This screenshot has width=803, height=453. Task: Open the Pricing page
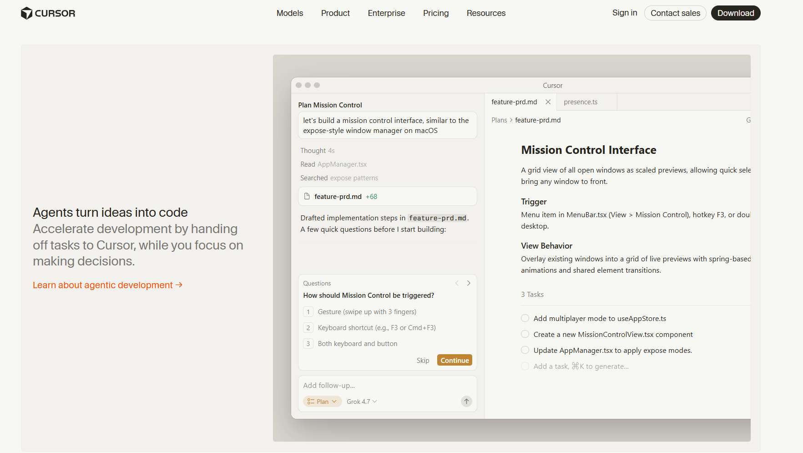coord(436,13)
